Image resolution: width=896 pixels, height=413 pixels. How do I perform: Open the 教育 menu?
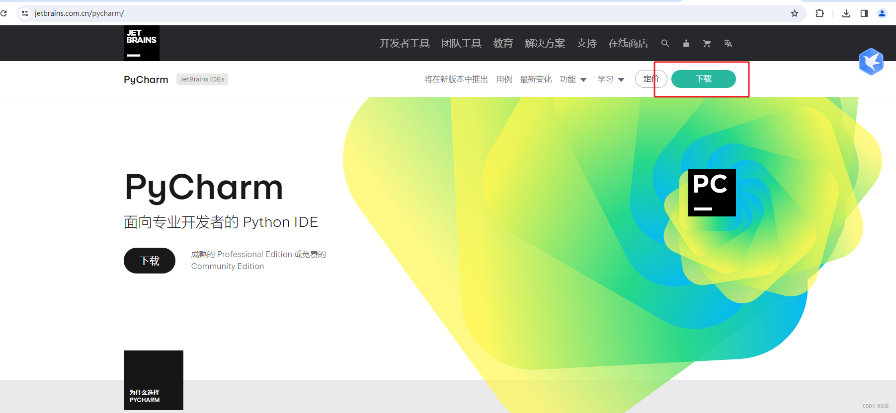(503, 43)
